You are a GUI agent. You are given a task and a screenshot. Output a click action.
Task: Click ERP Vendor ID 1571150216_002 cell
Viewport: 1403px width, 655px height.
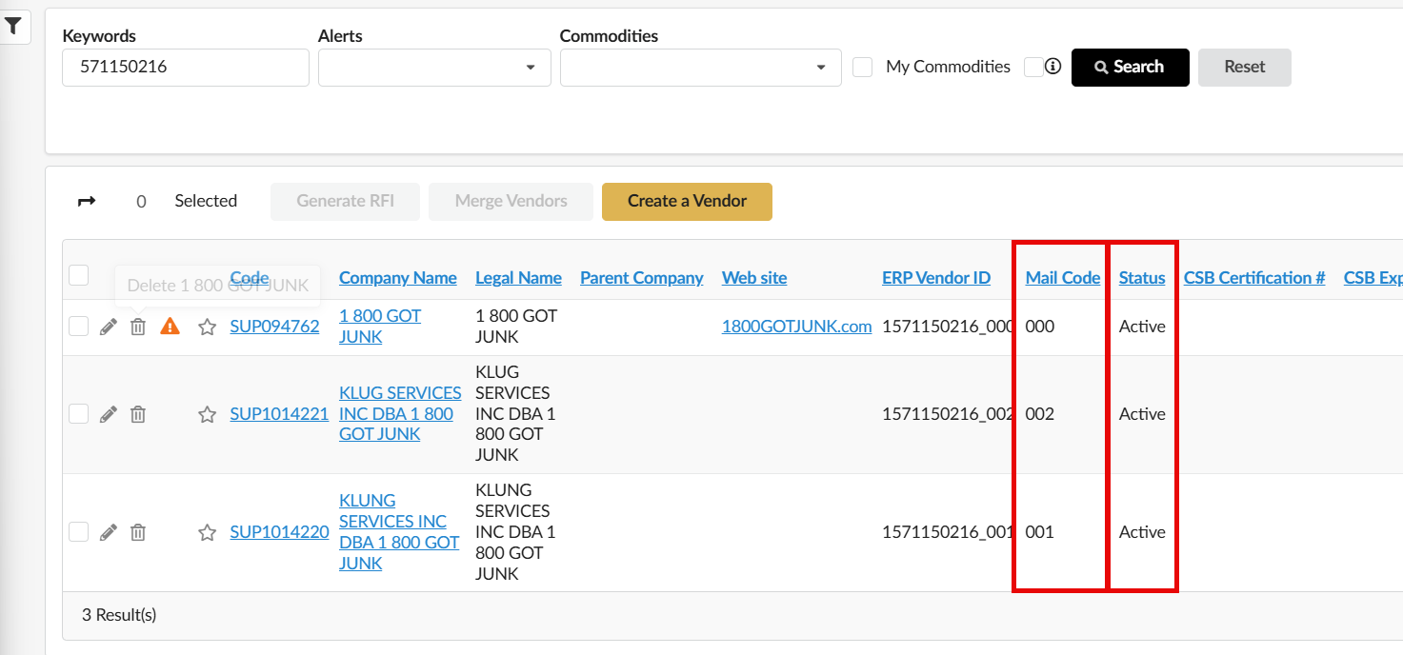click(948, 414)
